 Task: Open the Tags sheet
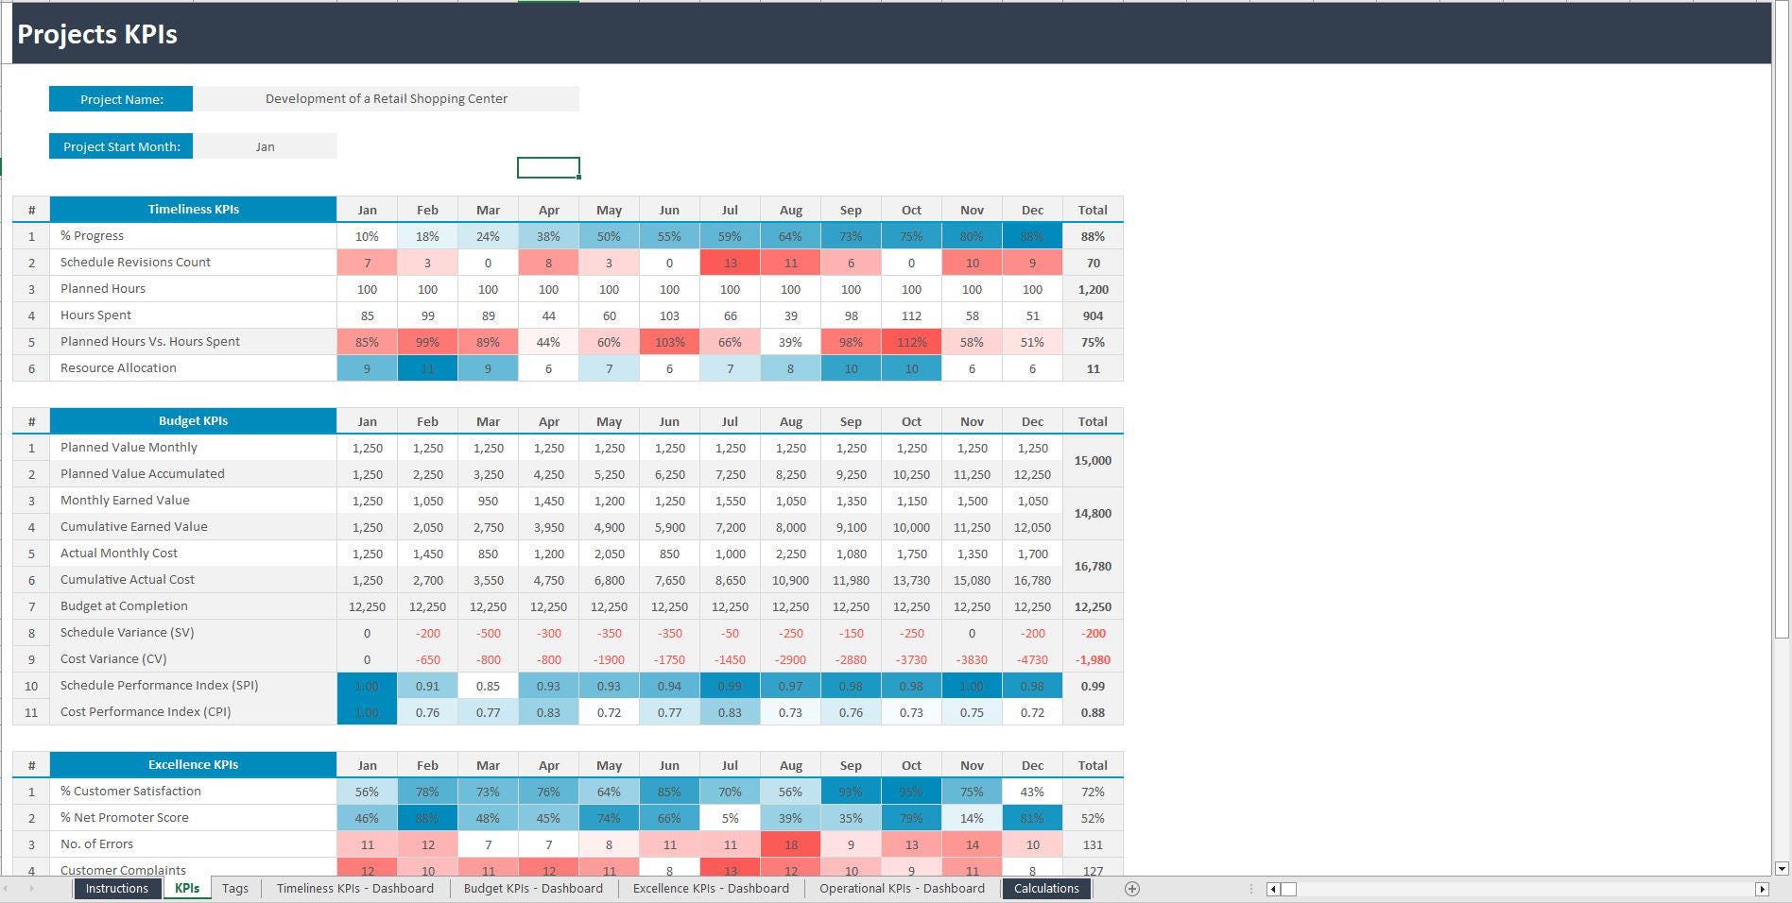[234, 888]
